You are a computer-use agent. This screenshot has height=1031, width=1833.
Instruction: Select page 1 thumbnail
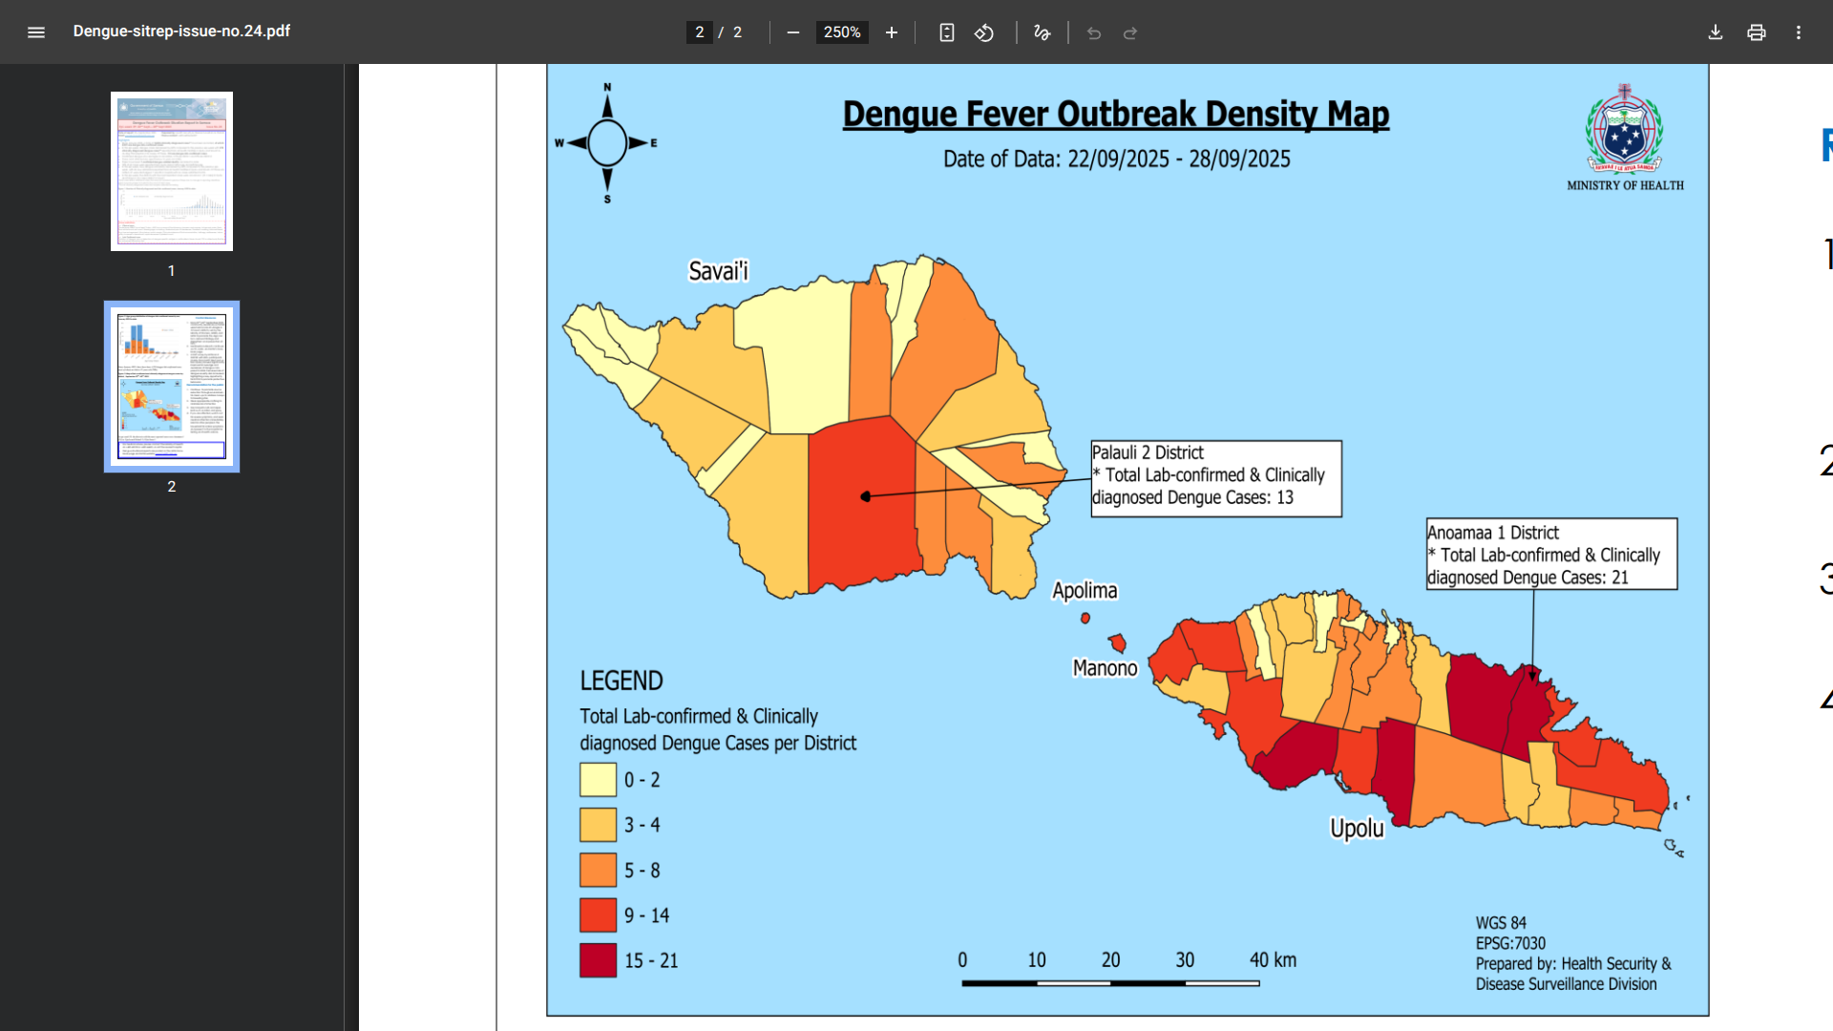click(x=172, y=172)
